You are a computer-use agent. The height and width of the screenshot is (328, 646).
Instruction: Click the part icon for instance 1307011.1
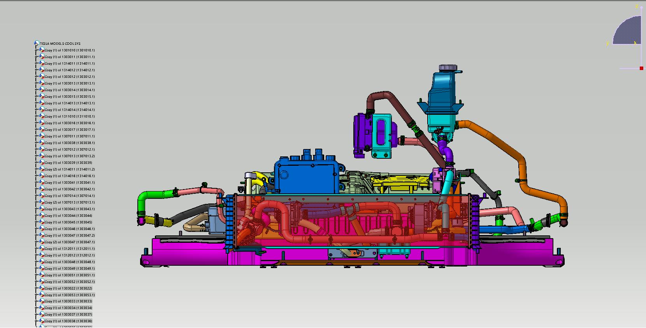pos(42,136)
